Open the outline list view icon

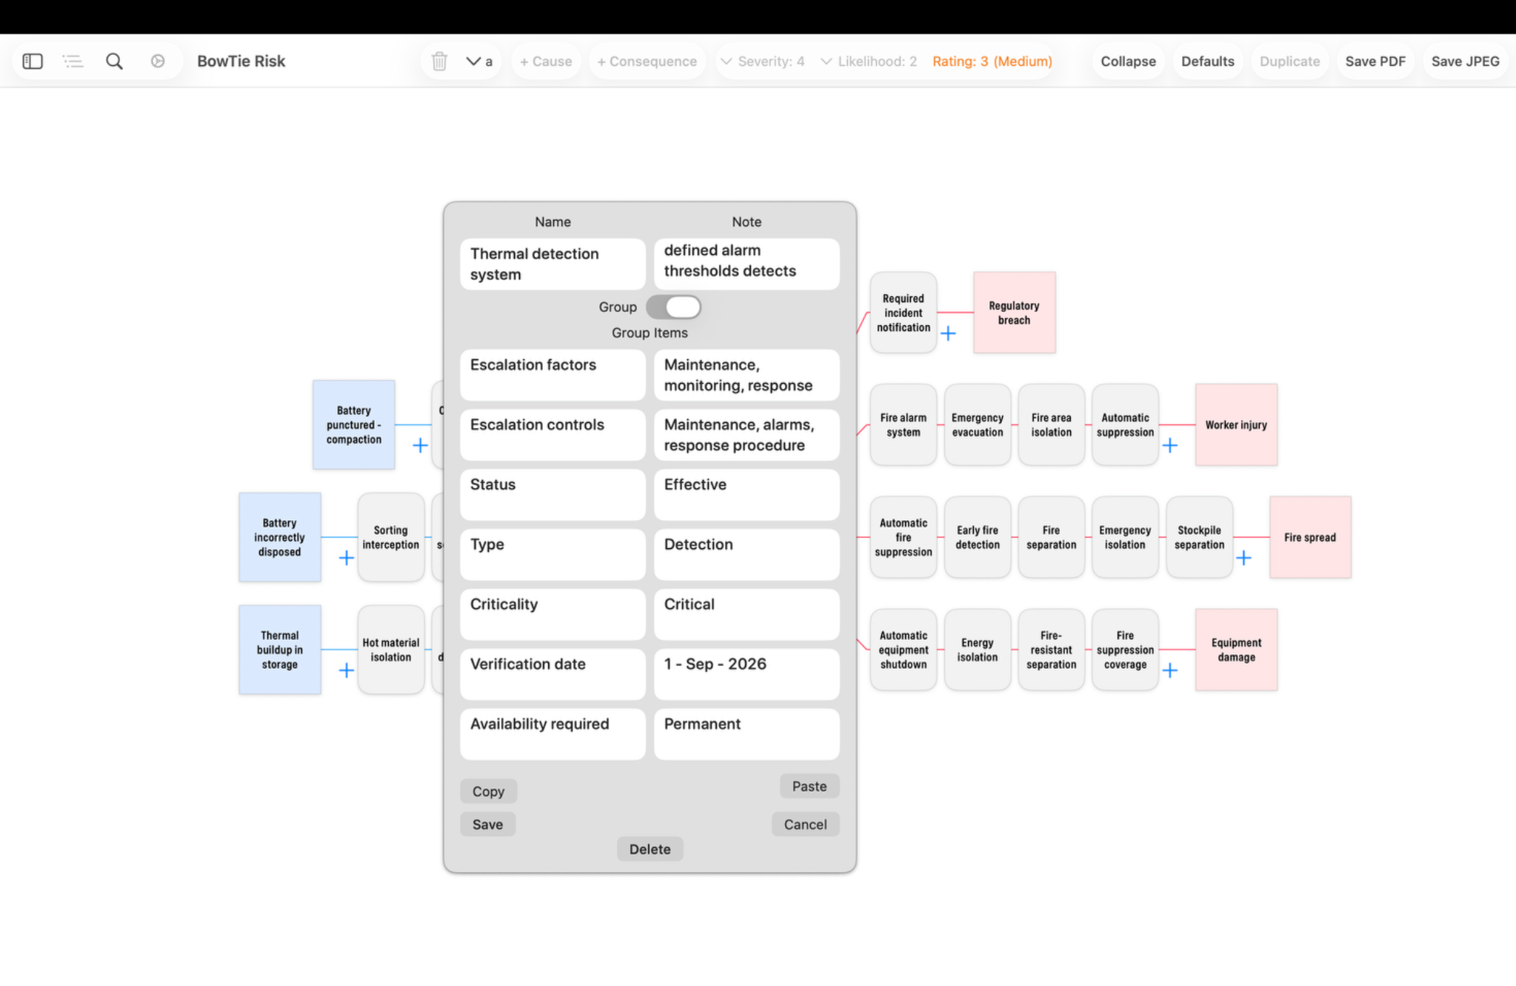73,61
